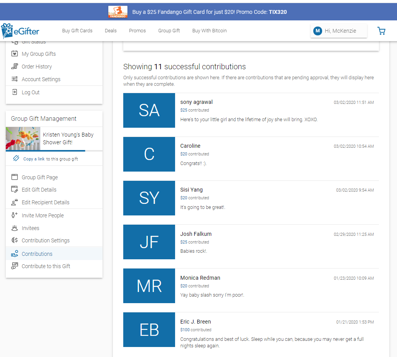The width and height of the screenshot is (397, 357).
Task: Click Kristen Young's Baby Shower Gift title
Action: pyautogui.click(x=68, y=138)
